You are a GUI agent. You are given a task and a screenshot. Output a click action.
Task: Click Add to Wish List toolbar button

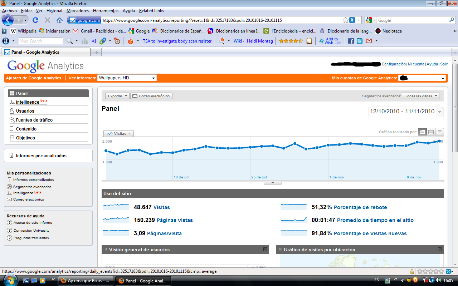click(330, 41)
